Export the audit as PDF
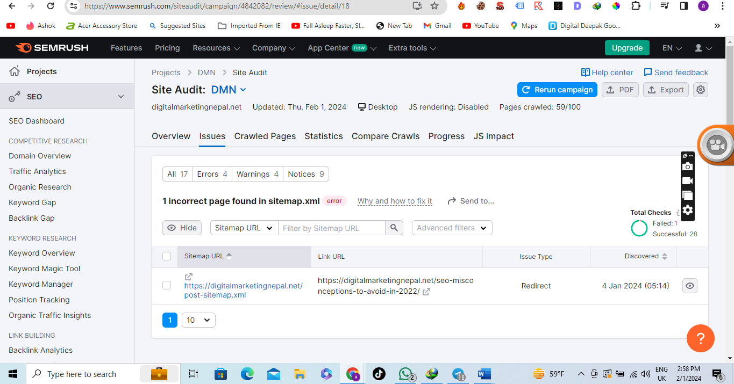The height and width of the screenshot is (384, 734). coord(620,90)
